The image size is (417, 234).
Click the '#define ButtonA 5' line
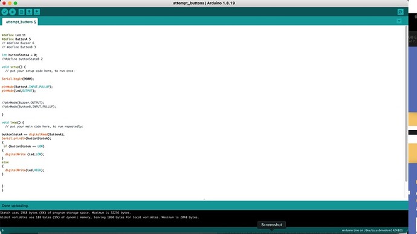point(16,39)
